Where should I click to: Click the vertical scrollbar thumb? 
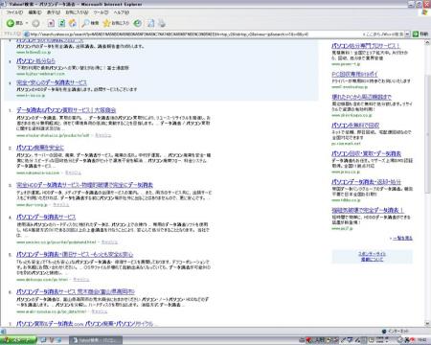[x=428, y=134]
